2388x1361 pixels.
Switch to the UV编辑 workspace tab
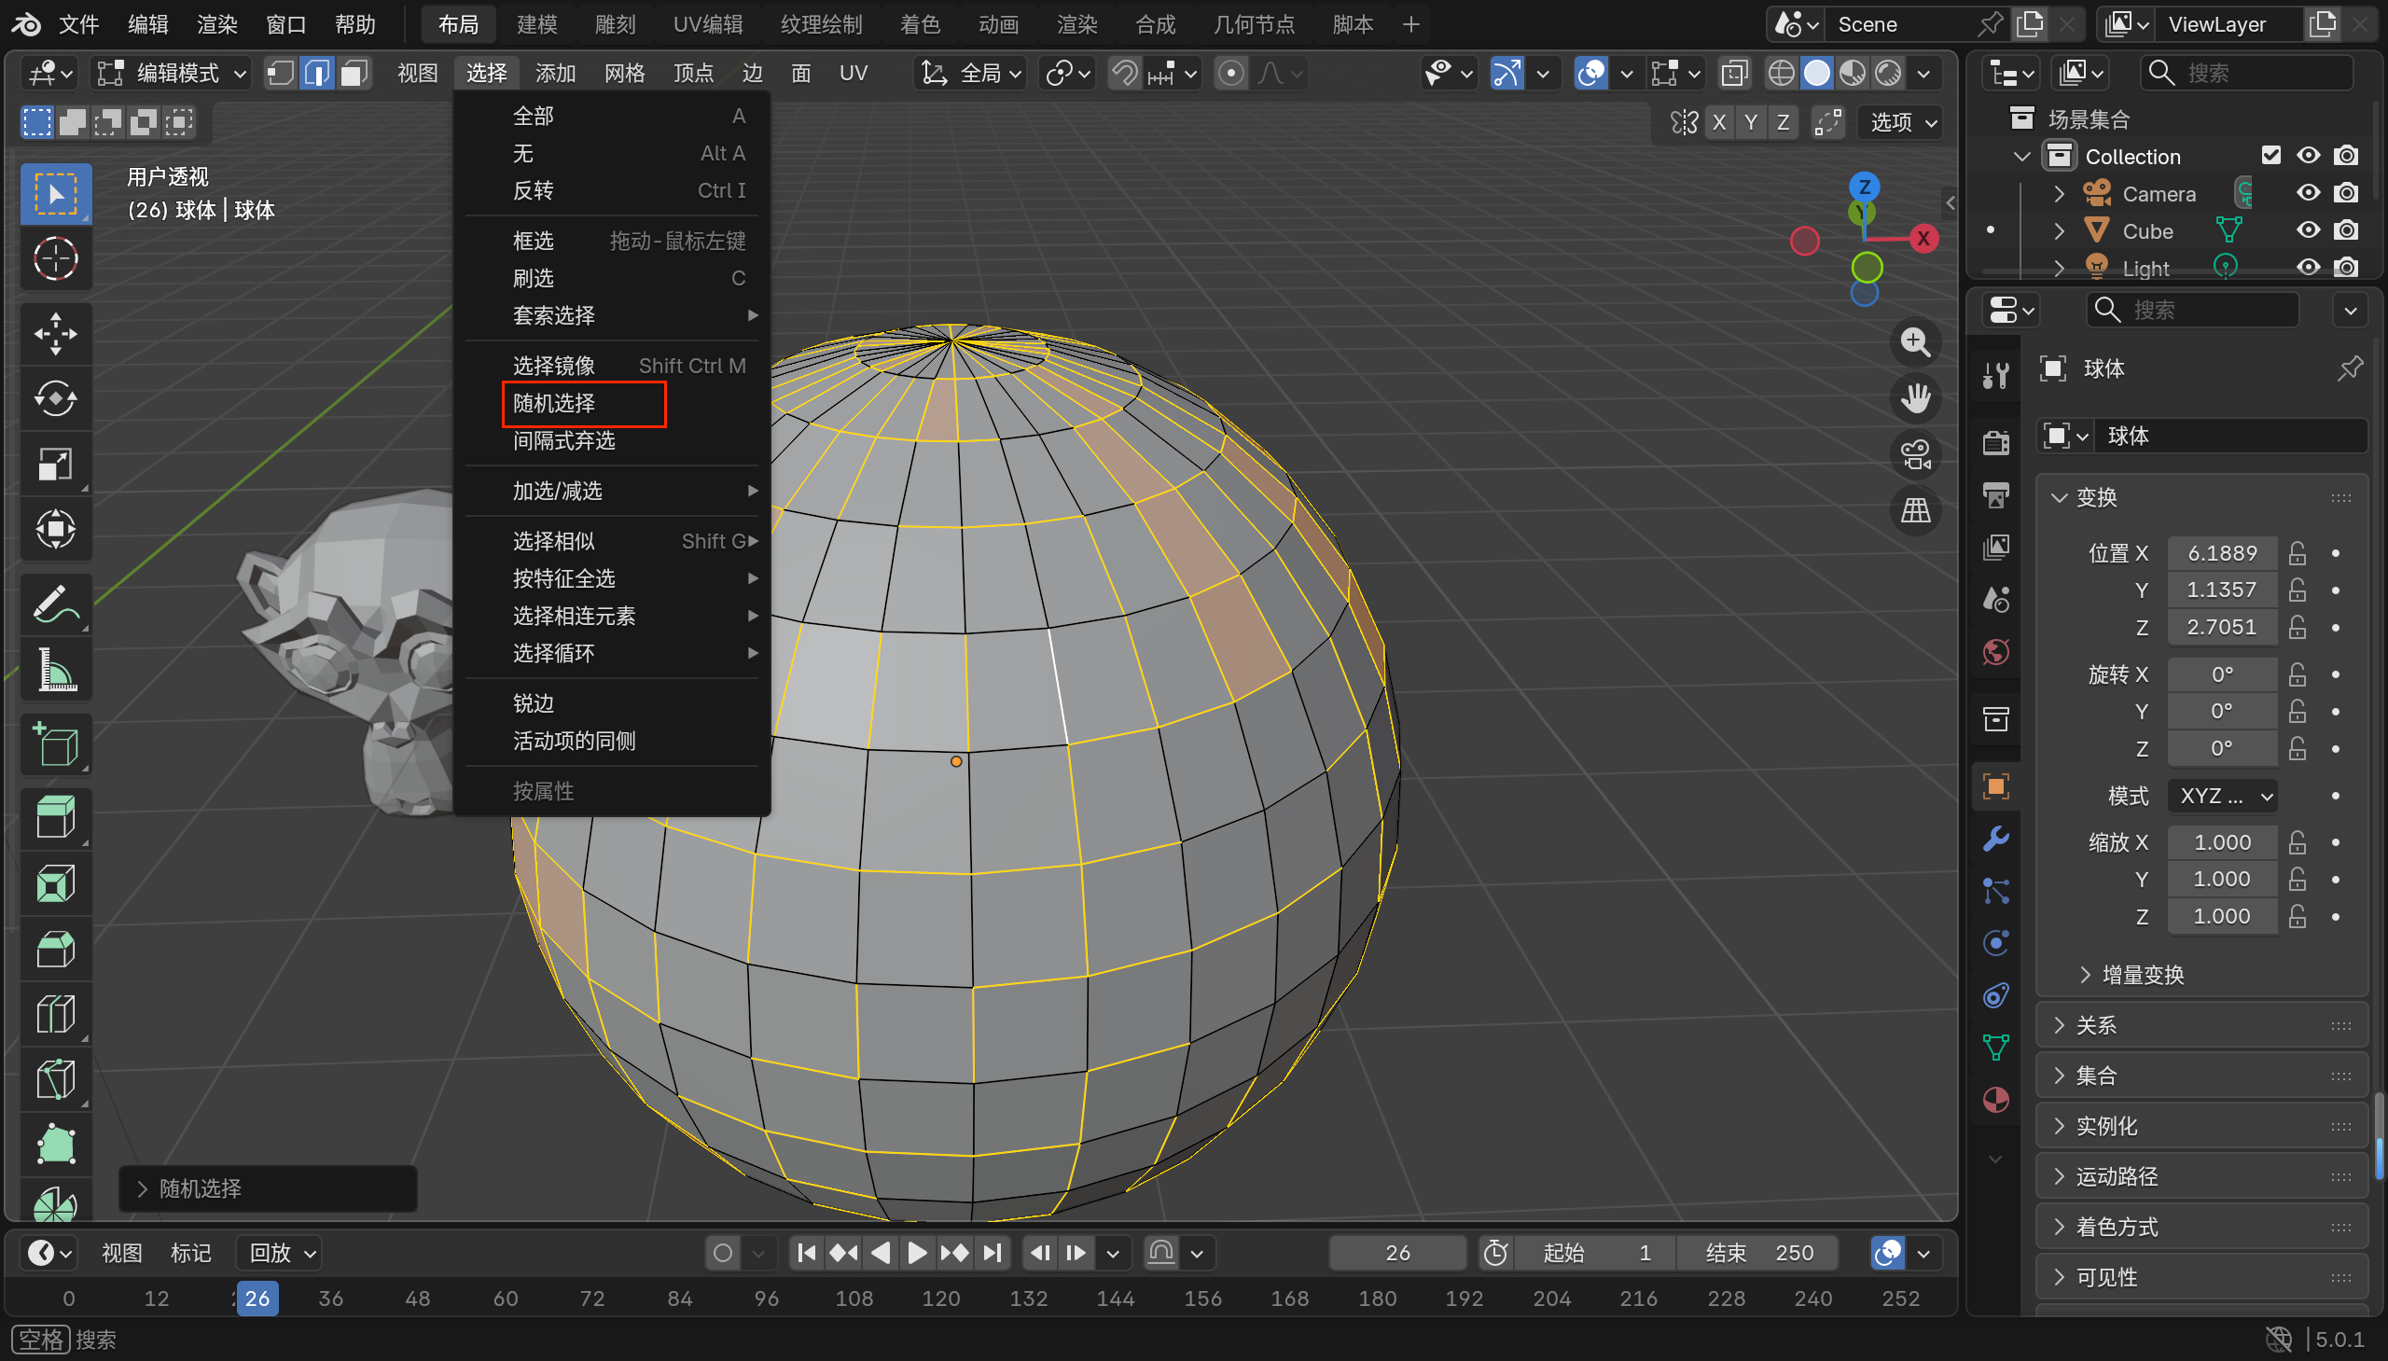pos(707,24)
